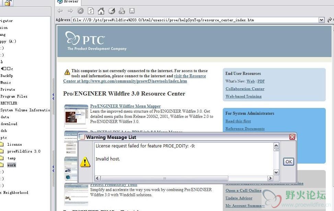Screen dimensions: 334x211
Task: Click the Menu Mapper thumbnail image
Action: click(76, 115)
